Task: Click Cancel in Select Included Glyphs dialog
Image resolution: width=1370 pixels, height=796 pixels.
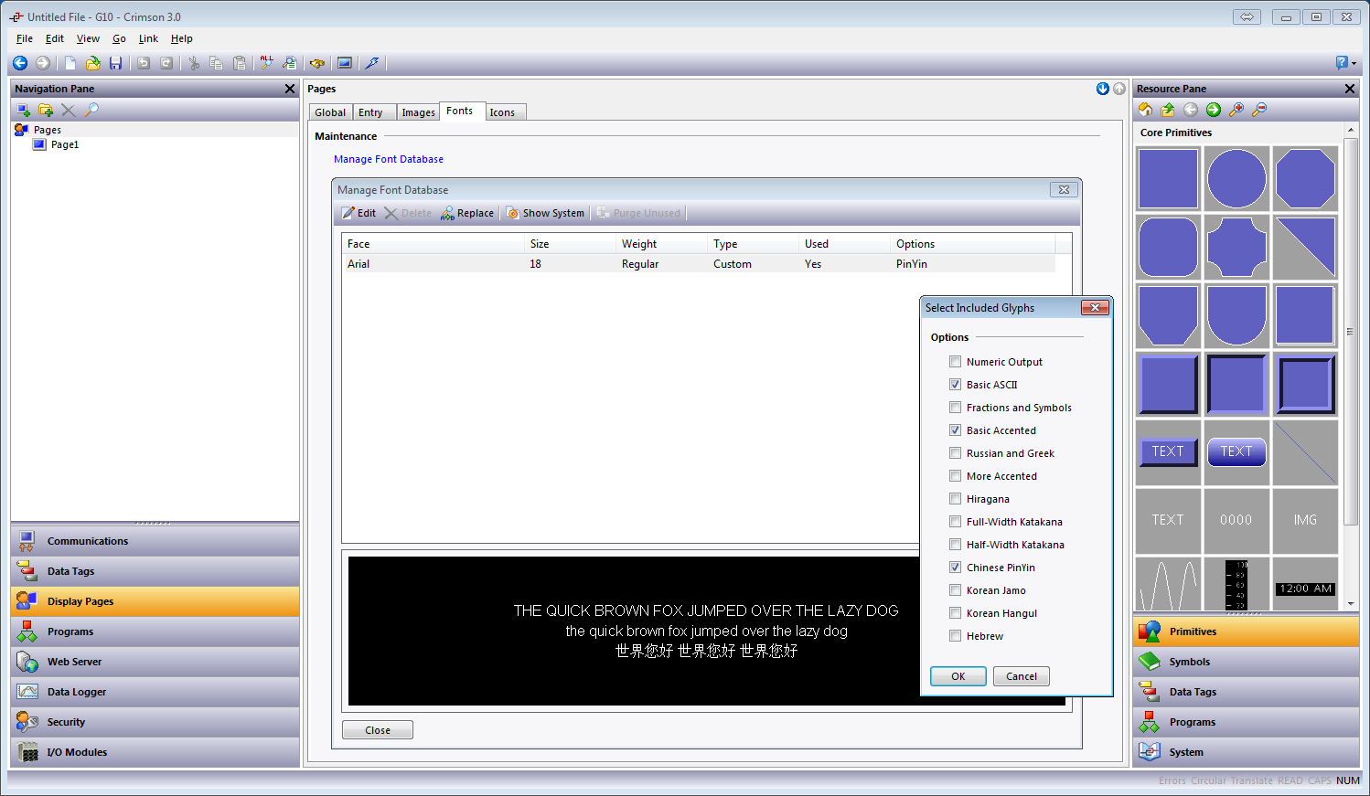Action: pyautogui.click(x=1022, y=676)
